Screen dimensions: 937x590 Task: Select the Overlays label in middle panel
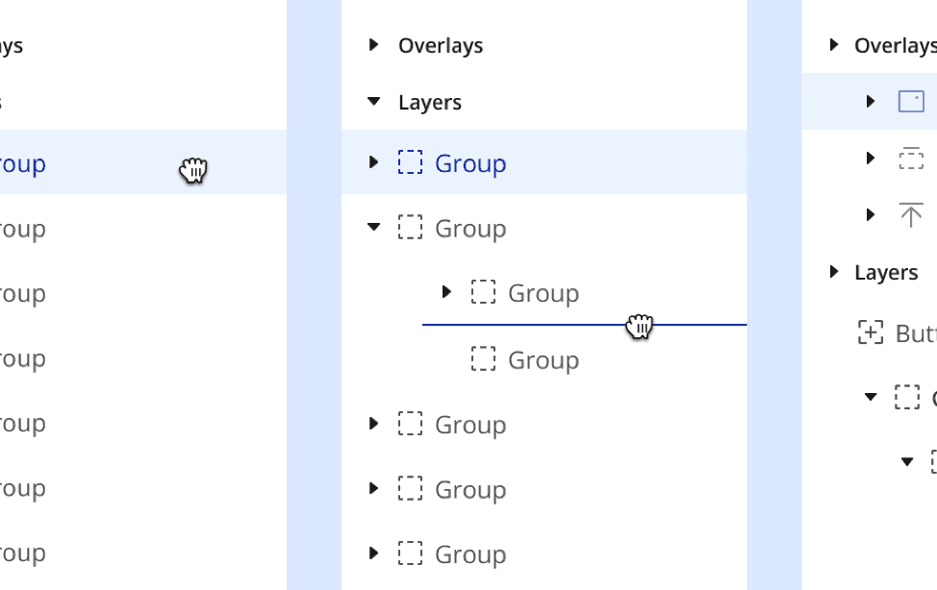(x=441, y=45)
